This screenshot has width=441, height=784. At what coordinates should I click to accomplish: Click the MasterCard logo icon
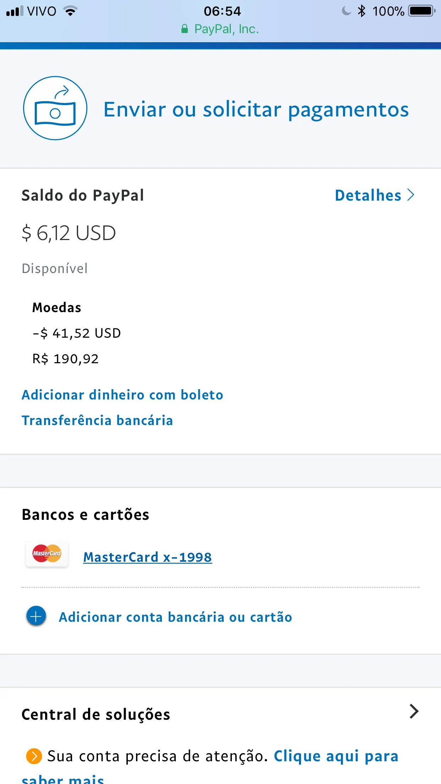(47, 554)
